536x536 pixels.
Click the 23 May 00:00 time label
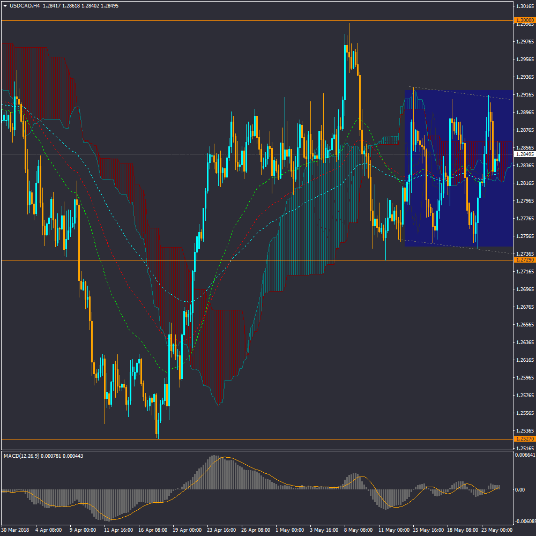(497, 530)
